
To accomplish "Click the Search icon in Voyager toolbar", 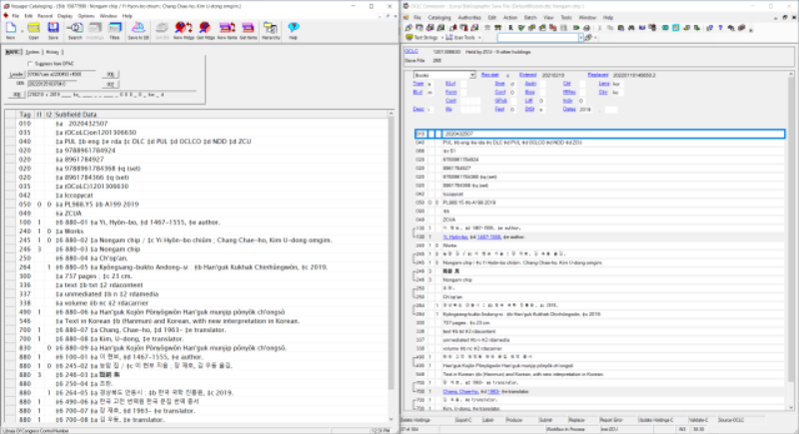I will point(76,29).
